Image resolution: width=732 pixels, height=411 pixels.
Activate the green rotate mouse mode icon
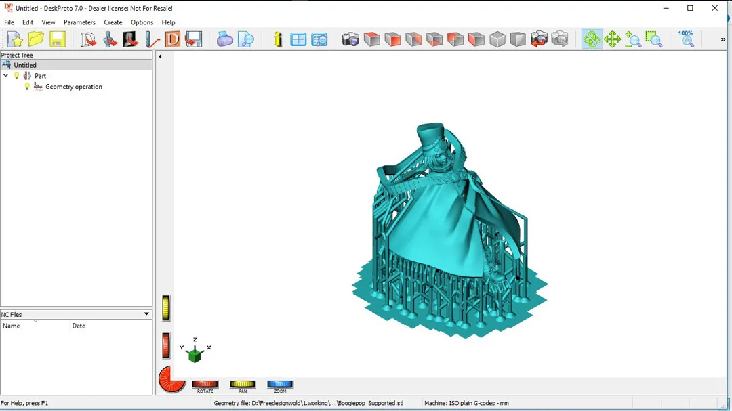click(x=592, y=39)
